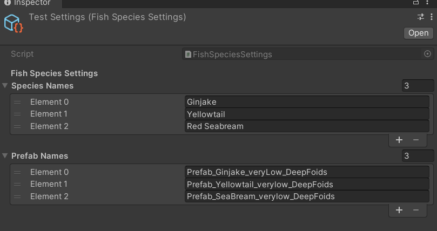Open the preset selector icon in header

click(421, 17)
